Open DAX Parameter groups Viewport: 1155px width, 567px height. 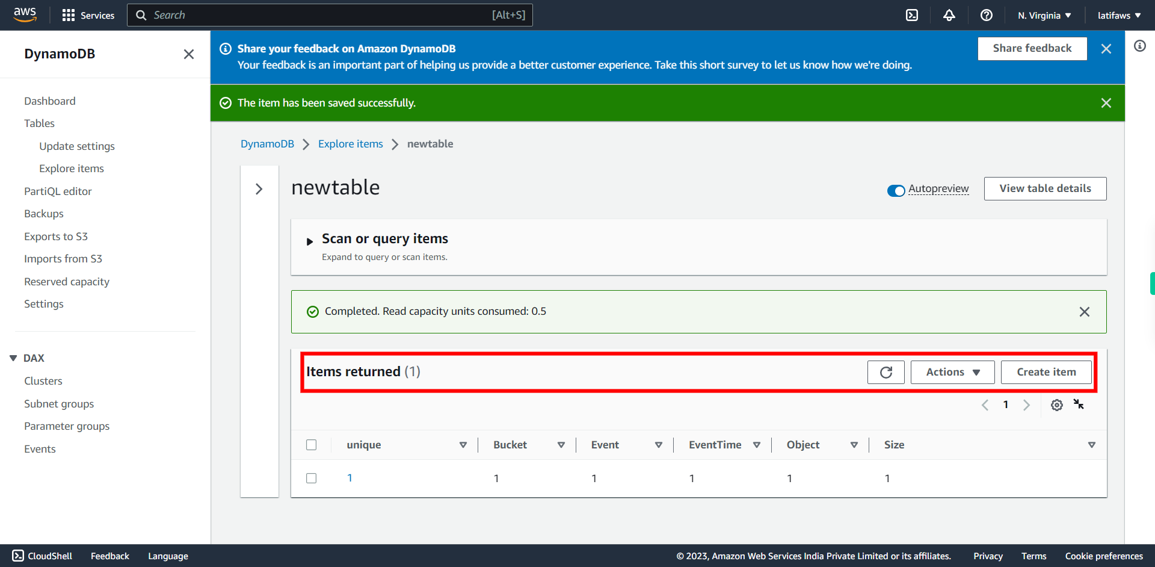click(x=67, y=426)
